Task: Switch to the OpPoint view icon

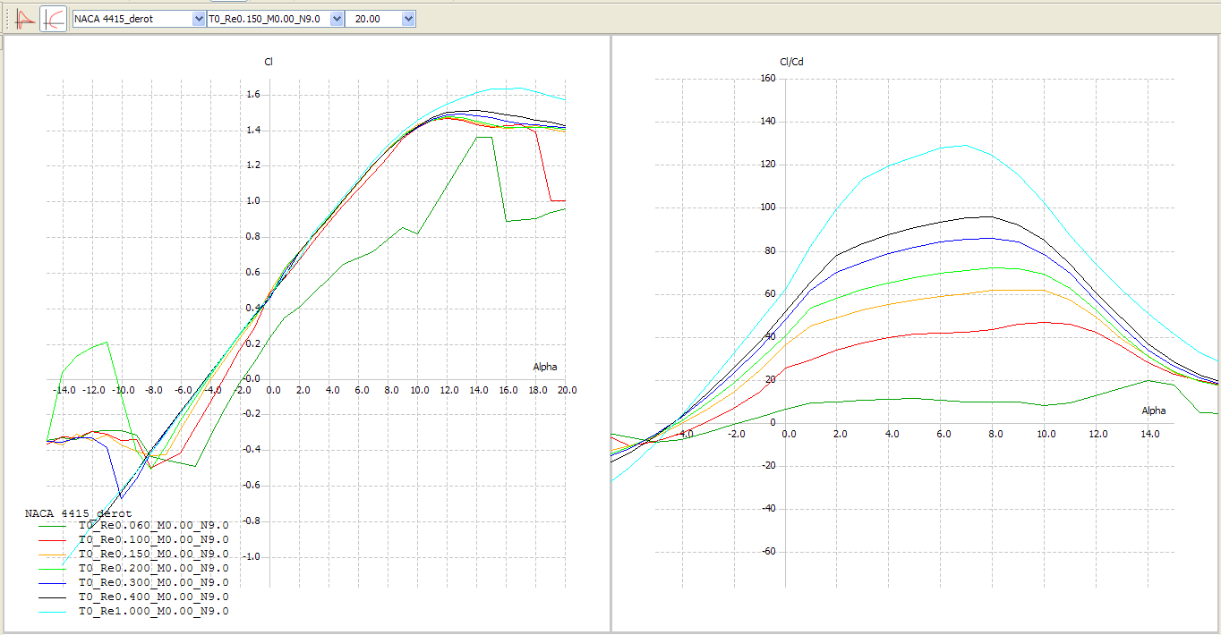Action: click(x=26, y=19)
